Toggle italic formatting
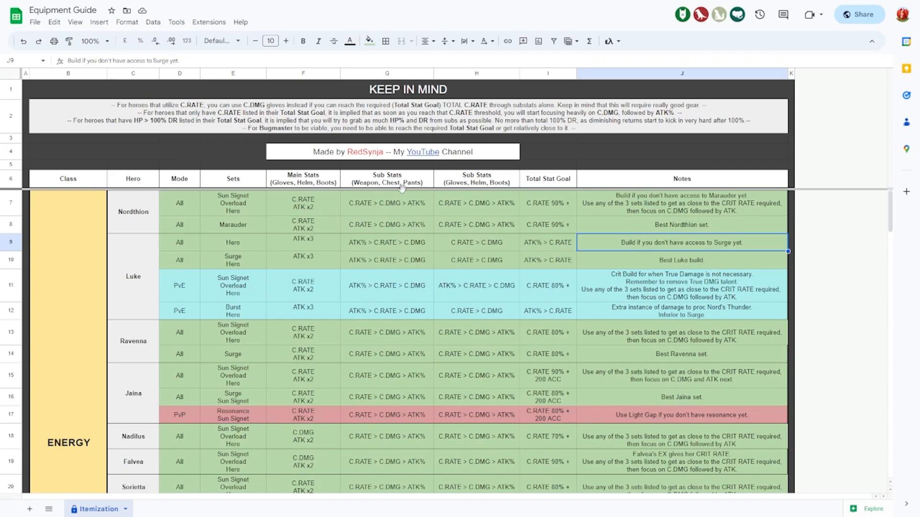920x517 pixels. click(318, 41)
